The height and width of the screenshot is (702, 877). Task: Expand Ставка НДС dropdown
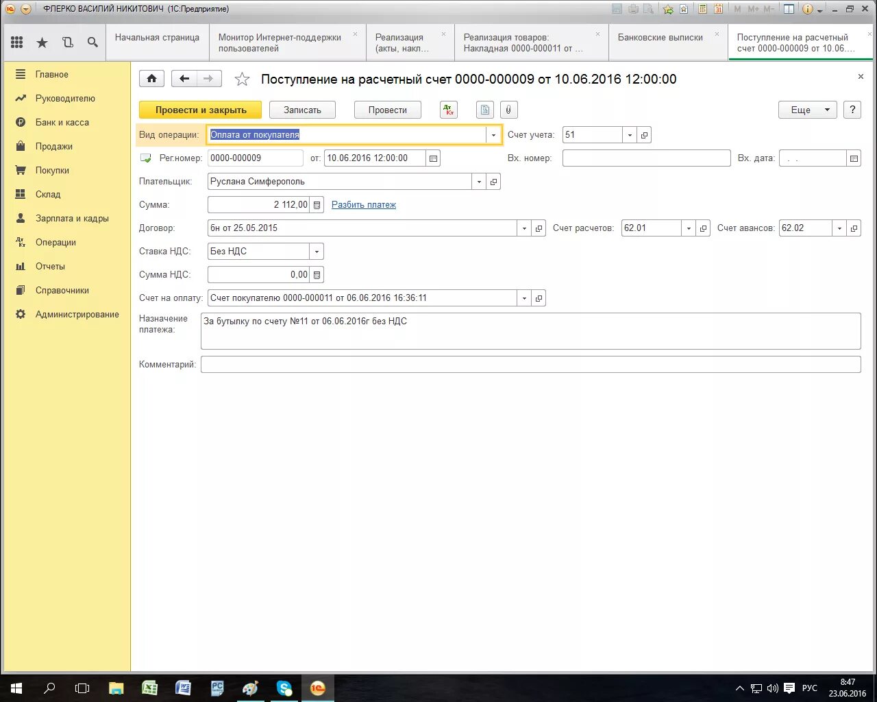(x=317, y=252)
